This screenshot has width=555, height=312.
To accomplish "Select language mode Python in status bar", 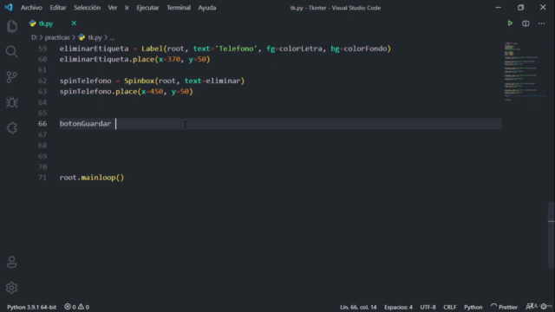I will 473,307.
